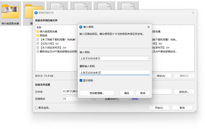Select 原视频 folder in file list
205x129 pixels.
point(43,36)
